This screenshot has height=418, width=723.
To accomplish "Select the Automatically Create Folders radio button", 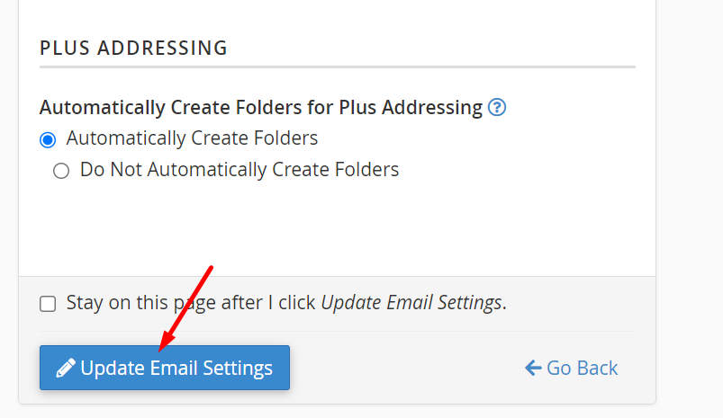I will 48,140.
